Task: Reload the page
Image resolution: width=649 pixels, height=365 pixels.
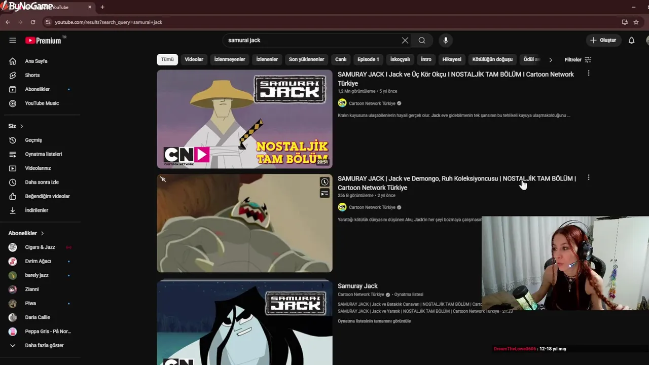Action: click(x=33, y=22)
